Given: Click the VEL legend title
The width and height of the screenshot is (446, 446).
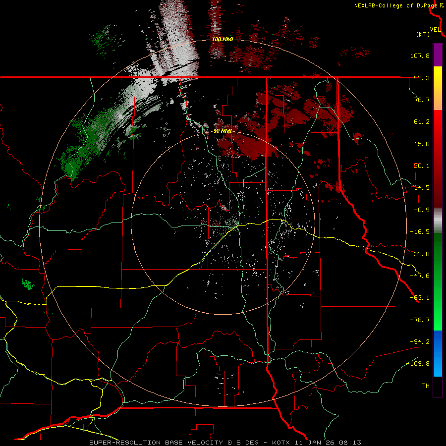Looking at the screenshot, I should point(436,29).
